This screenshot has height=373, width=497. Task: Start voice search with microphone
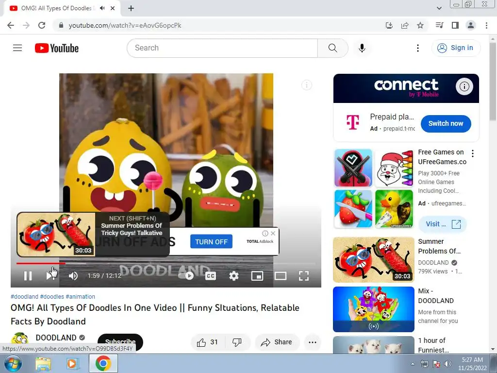tap(362, 48)
